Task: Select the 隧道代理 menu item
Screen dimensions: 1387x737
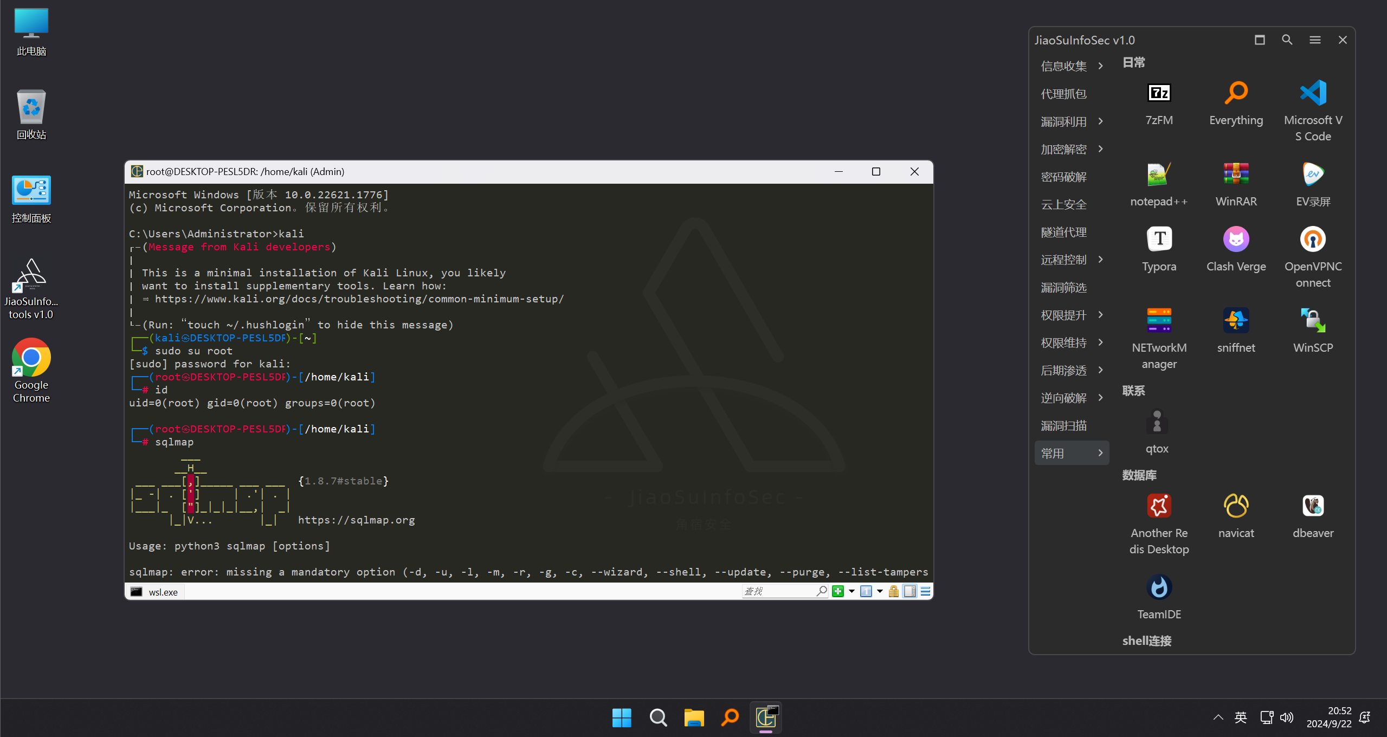Action: [1072, 232]
